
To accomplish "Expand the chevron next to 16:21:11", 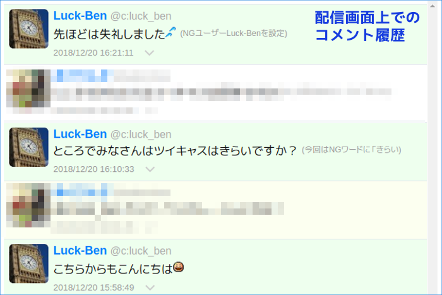I will [x=150, y=52].
